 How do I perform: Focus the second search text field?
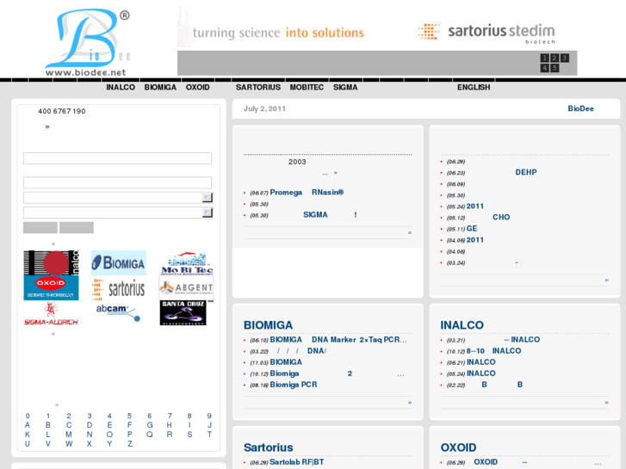(117, 182)
